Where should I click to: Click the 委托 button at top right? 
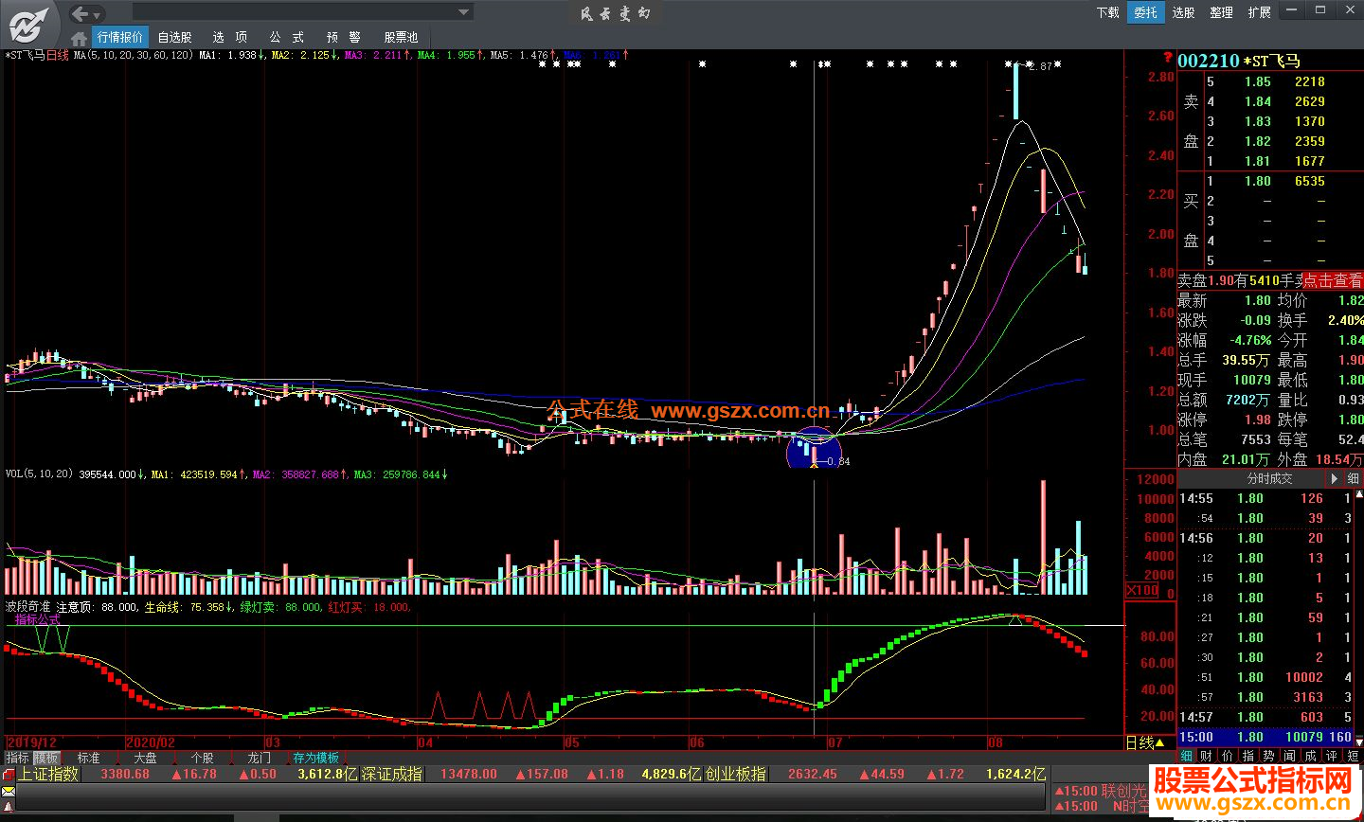1146,12
